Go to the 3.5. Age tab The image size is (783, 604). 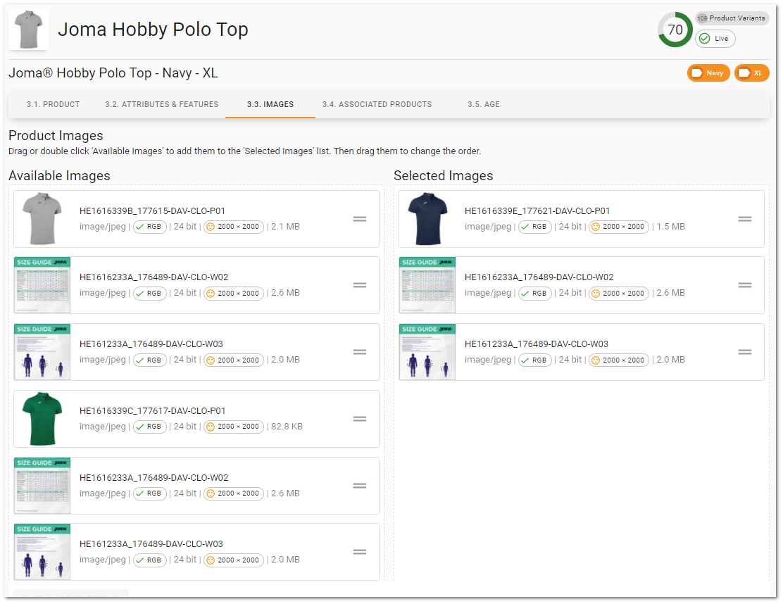(x=483, y=104)
